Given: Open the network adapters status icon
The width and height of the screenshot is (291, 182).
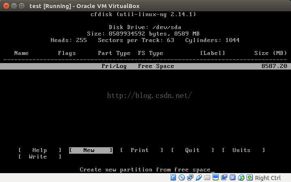Looking at the screenshot, I should 190,178.
